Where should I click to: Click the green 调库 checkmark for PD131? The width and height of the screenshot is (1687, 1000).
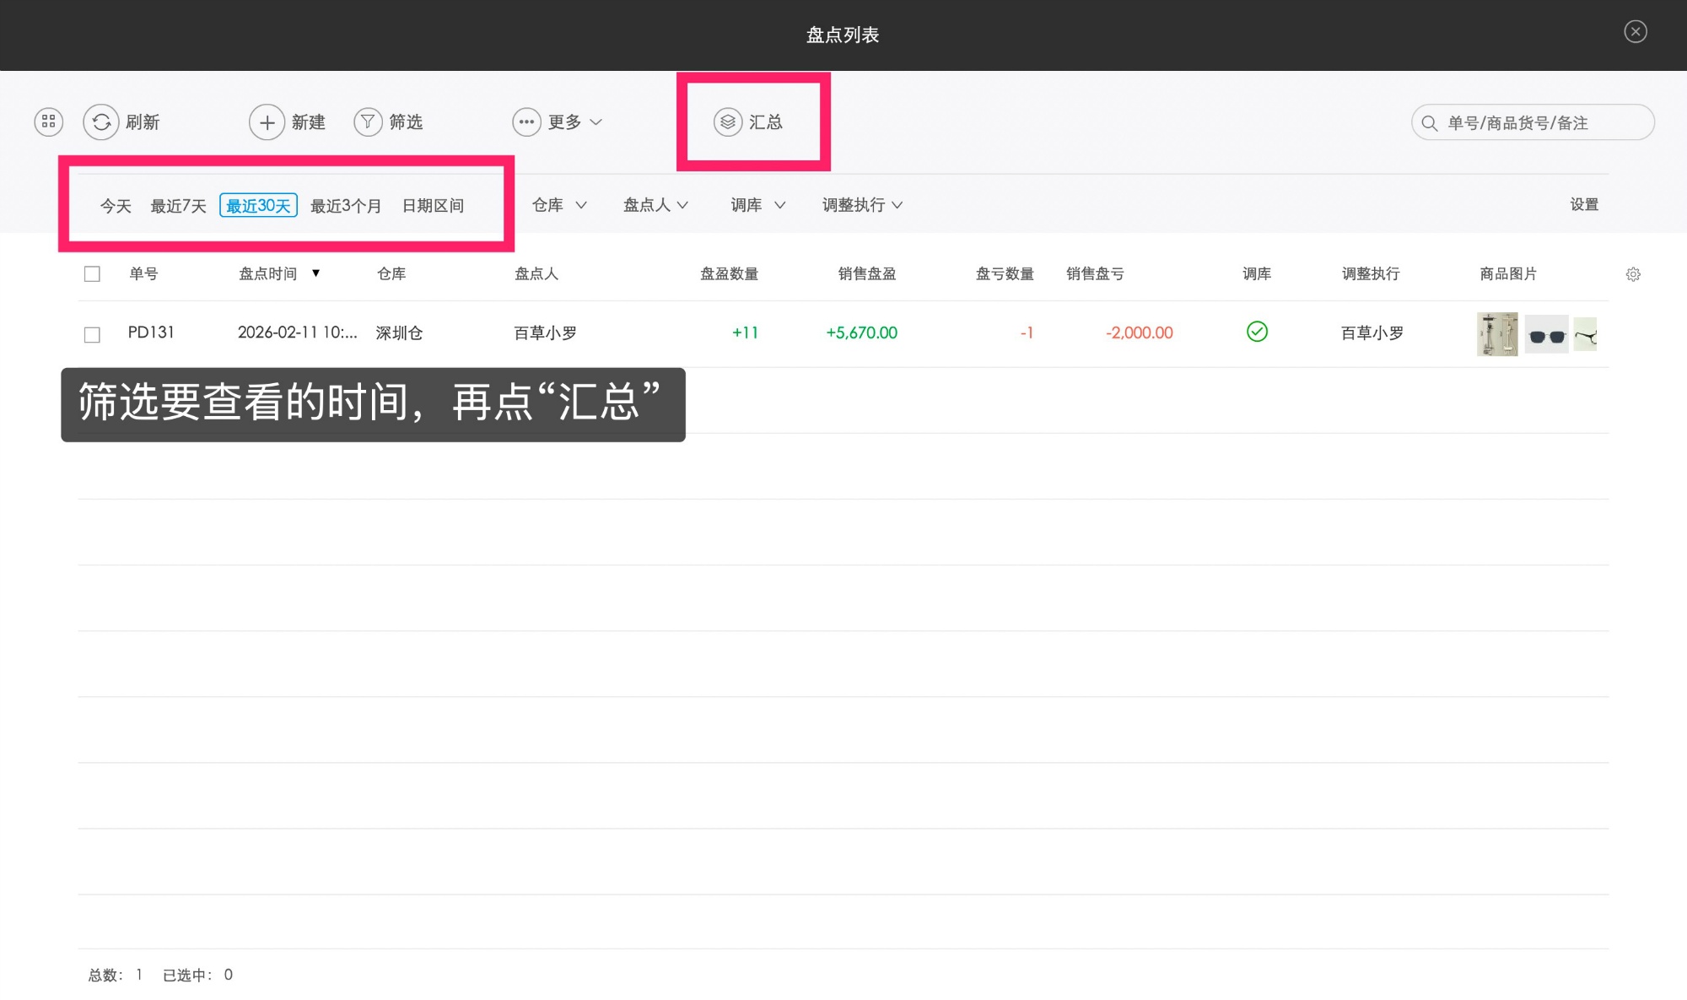[x=1257, y=332]
